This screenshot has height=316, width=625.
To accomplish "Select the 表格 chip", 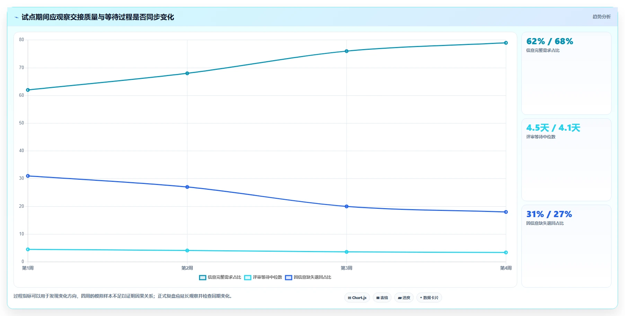I will click(x=382, y=298).
